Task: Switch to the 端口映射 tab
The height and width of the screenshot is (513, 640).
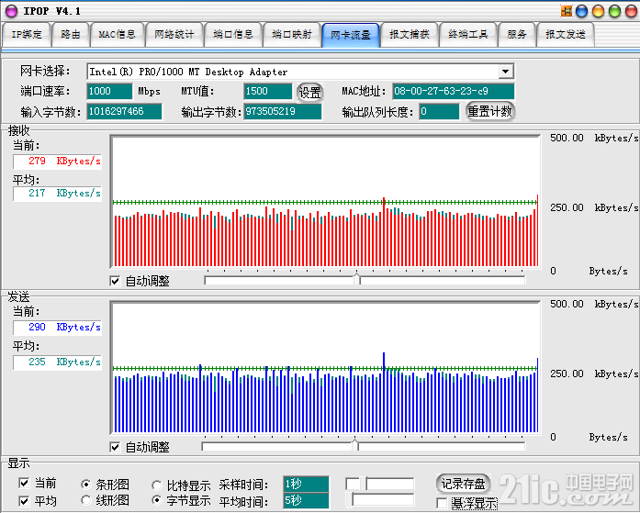Action: [292, 35]
